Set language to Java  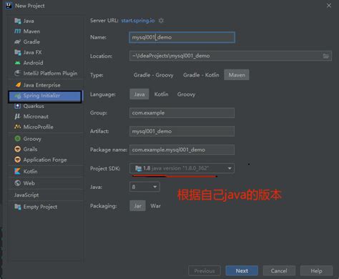click(139, 94)
